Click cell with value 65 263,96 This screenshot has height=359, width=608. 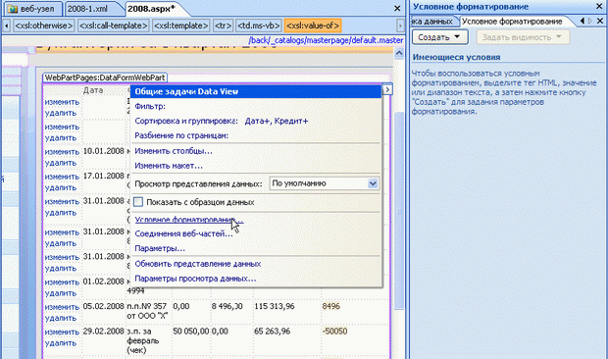[273, 332]
